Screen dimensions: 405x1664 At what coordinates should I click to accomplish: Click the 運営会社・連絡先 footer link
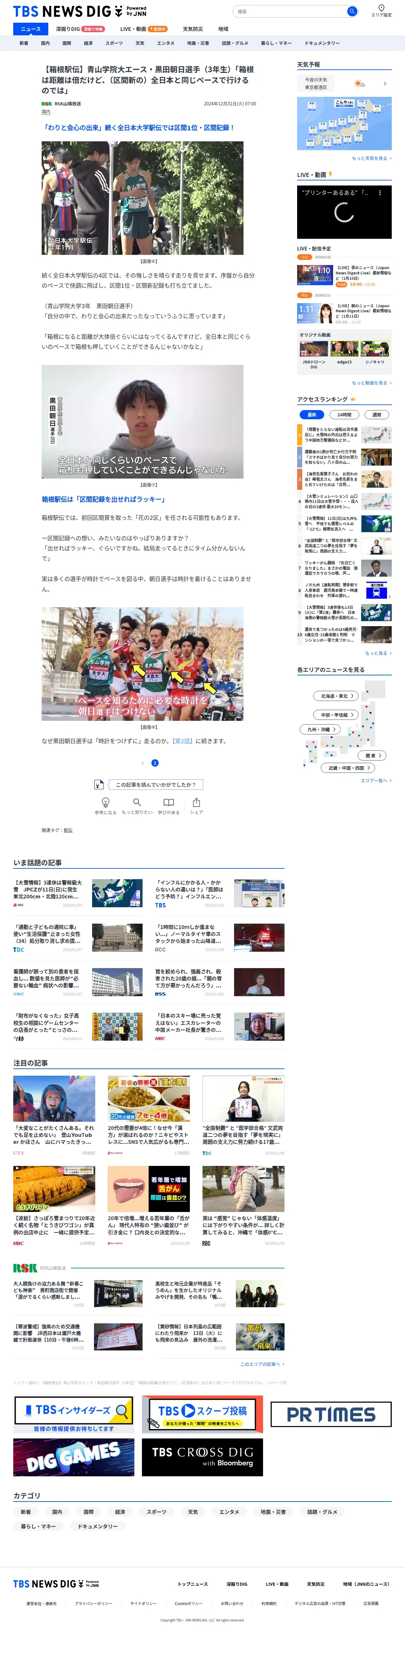[41, 1603]
